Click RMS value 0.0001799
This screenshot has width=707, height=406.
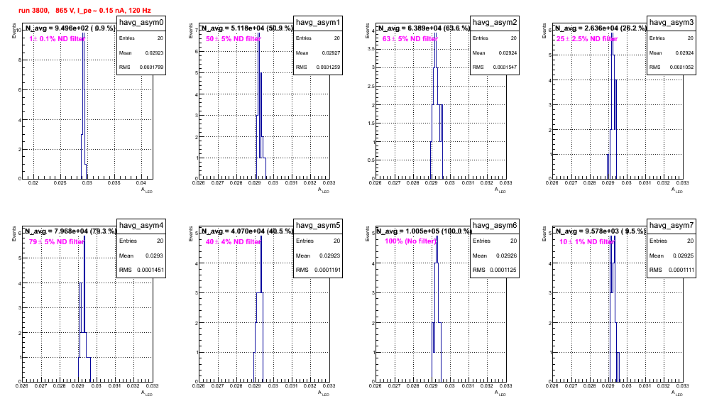click(151, 67)
